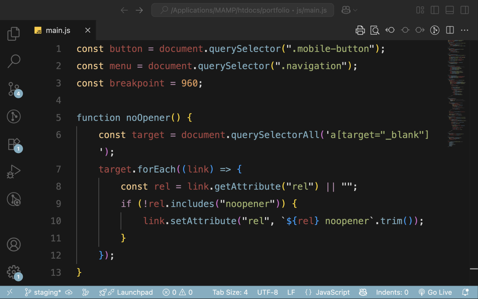Viewport: 478px width, 299px height.
Task: Open the Search view in activity bar
Action: [x=13, y=61]
